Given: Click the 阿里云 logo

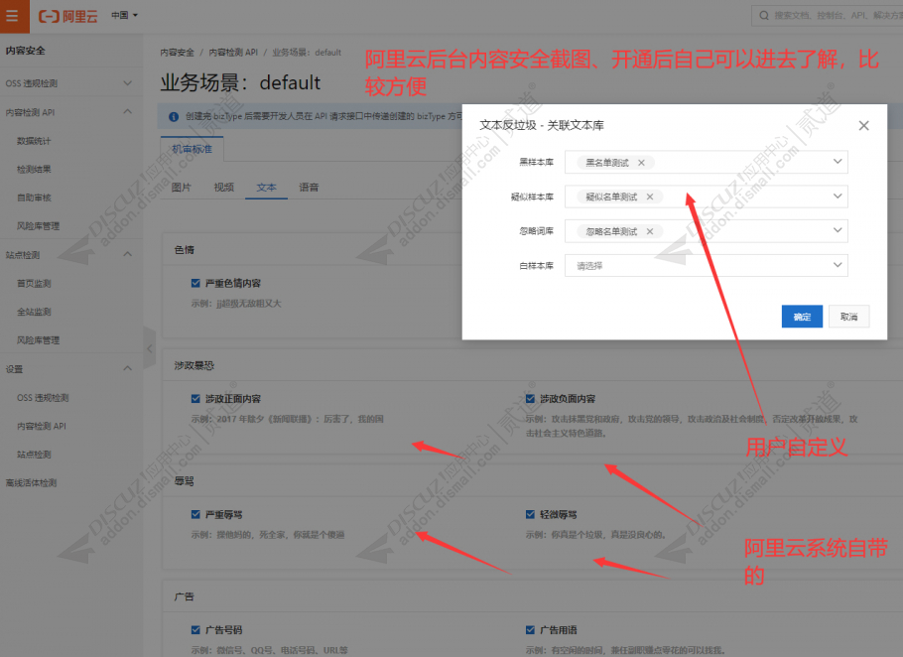Looking at the screenshot, I should [67, 16].
